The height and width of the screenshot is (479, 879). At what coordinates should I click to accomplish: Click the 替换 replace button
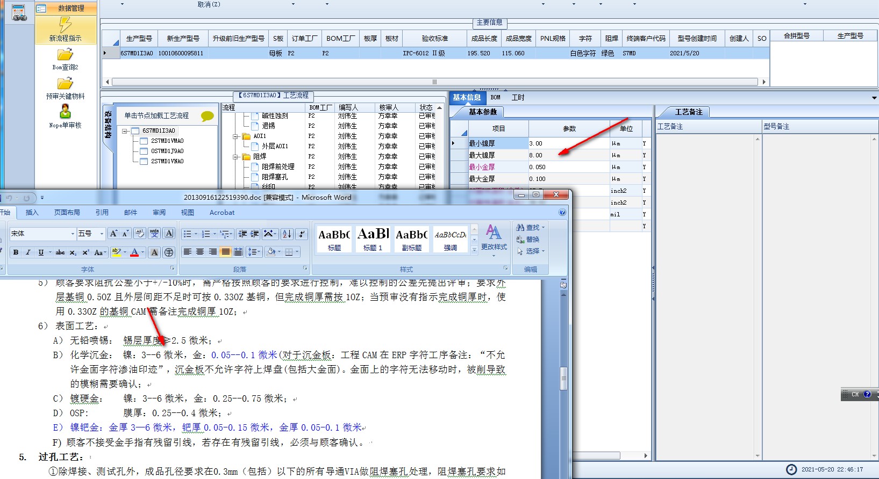(528, 240)
